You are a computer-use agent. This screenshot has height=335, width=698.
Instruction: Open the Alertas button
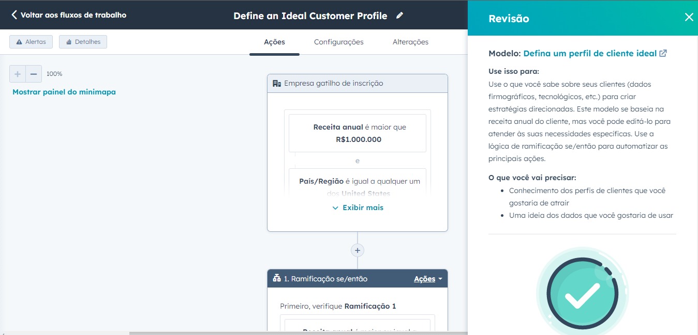31,42
